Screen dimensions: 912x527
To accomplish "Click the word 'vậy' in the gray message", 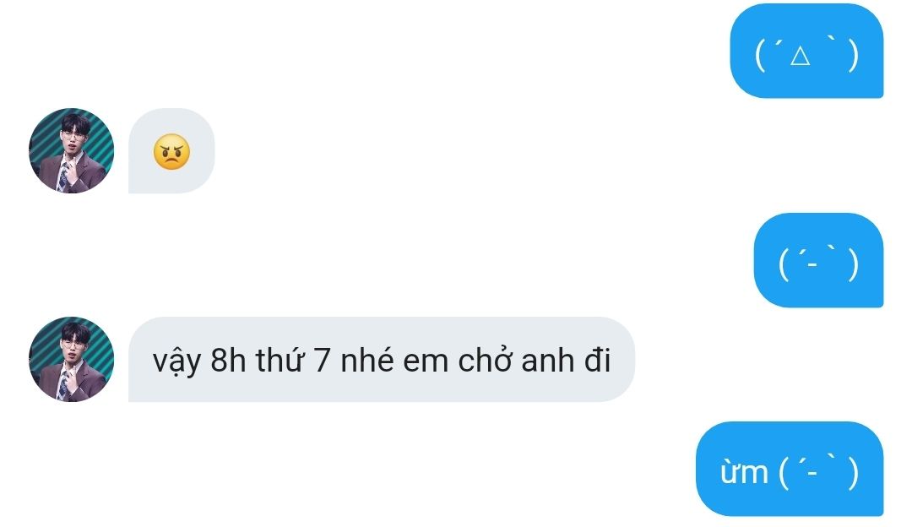I will click(x=177, y=361).
